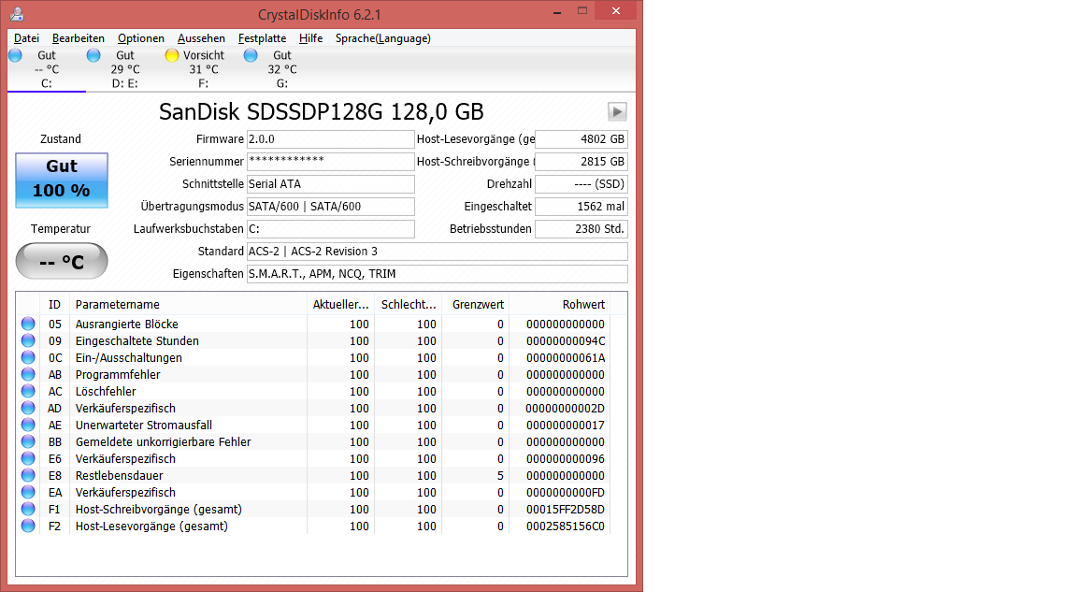Image resolution: width=1077 pixels, height=606 pixels.
Task: Click status icon for Ein-/Ausschaltungen
Action: (x=28, y=357)
